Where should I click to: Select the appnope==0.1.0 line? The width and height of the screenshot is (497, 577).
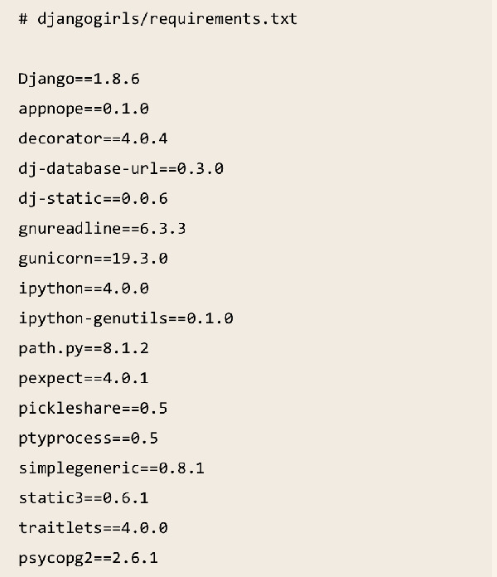click(x=83, y=109)
